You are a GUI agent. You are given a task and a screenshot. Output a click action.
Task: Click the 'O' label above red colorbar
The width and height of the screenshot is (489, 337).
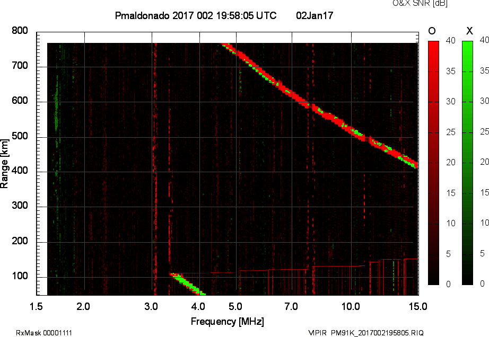tap(432, 31)
